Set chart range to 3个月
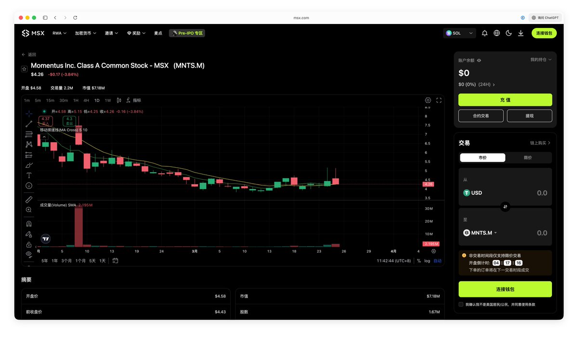 click(x=66, y=261)
